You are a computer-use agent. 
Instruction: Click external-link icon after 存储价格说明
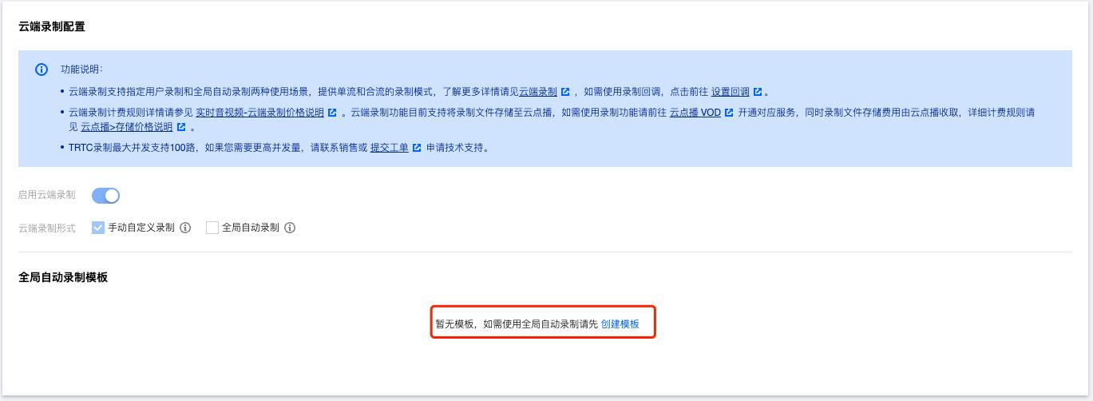tap(181, 127)
